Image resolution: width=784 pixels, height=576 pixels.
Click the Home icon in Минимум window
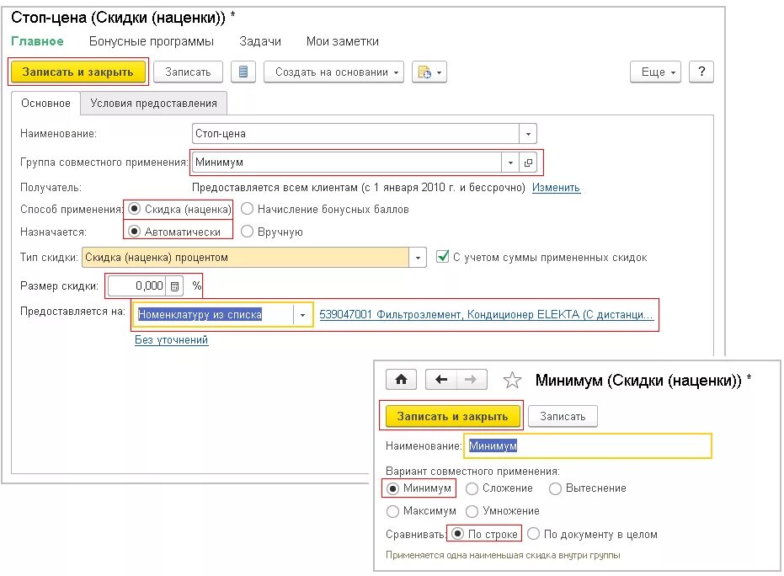[401, 380]
